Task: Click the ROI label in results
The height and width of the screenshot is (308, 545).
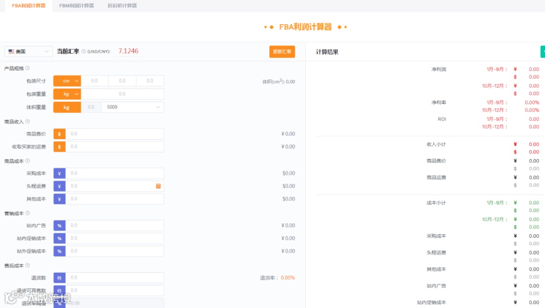Action: (442, 119)
